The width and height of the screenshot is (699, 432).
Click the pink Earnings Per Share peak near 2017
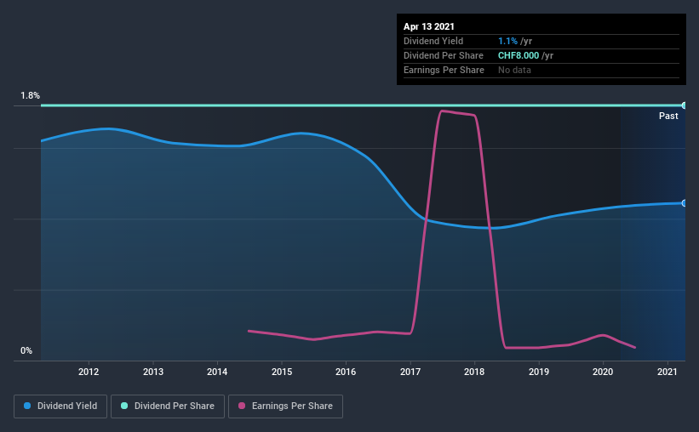[442, 111]
